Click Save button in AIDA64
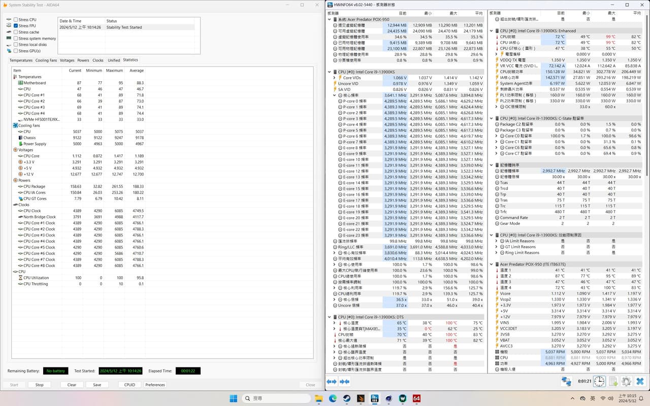This screenshot has width=650, height=406. click(x=97, y=385)
